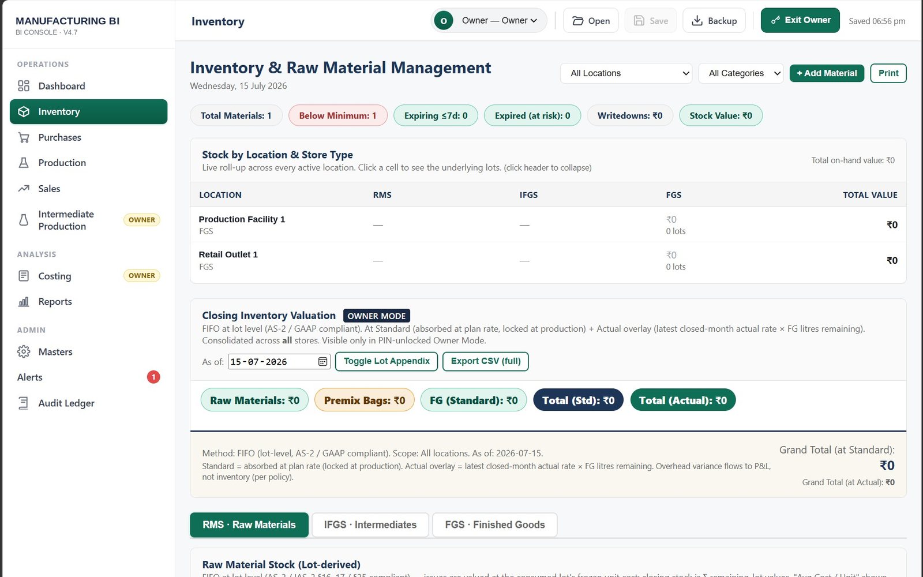Switch to IFGS · Intermediates tab

coord(370,524)
